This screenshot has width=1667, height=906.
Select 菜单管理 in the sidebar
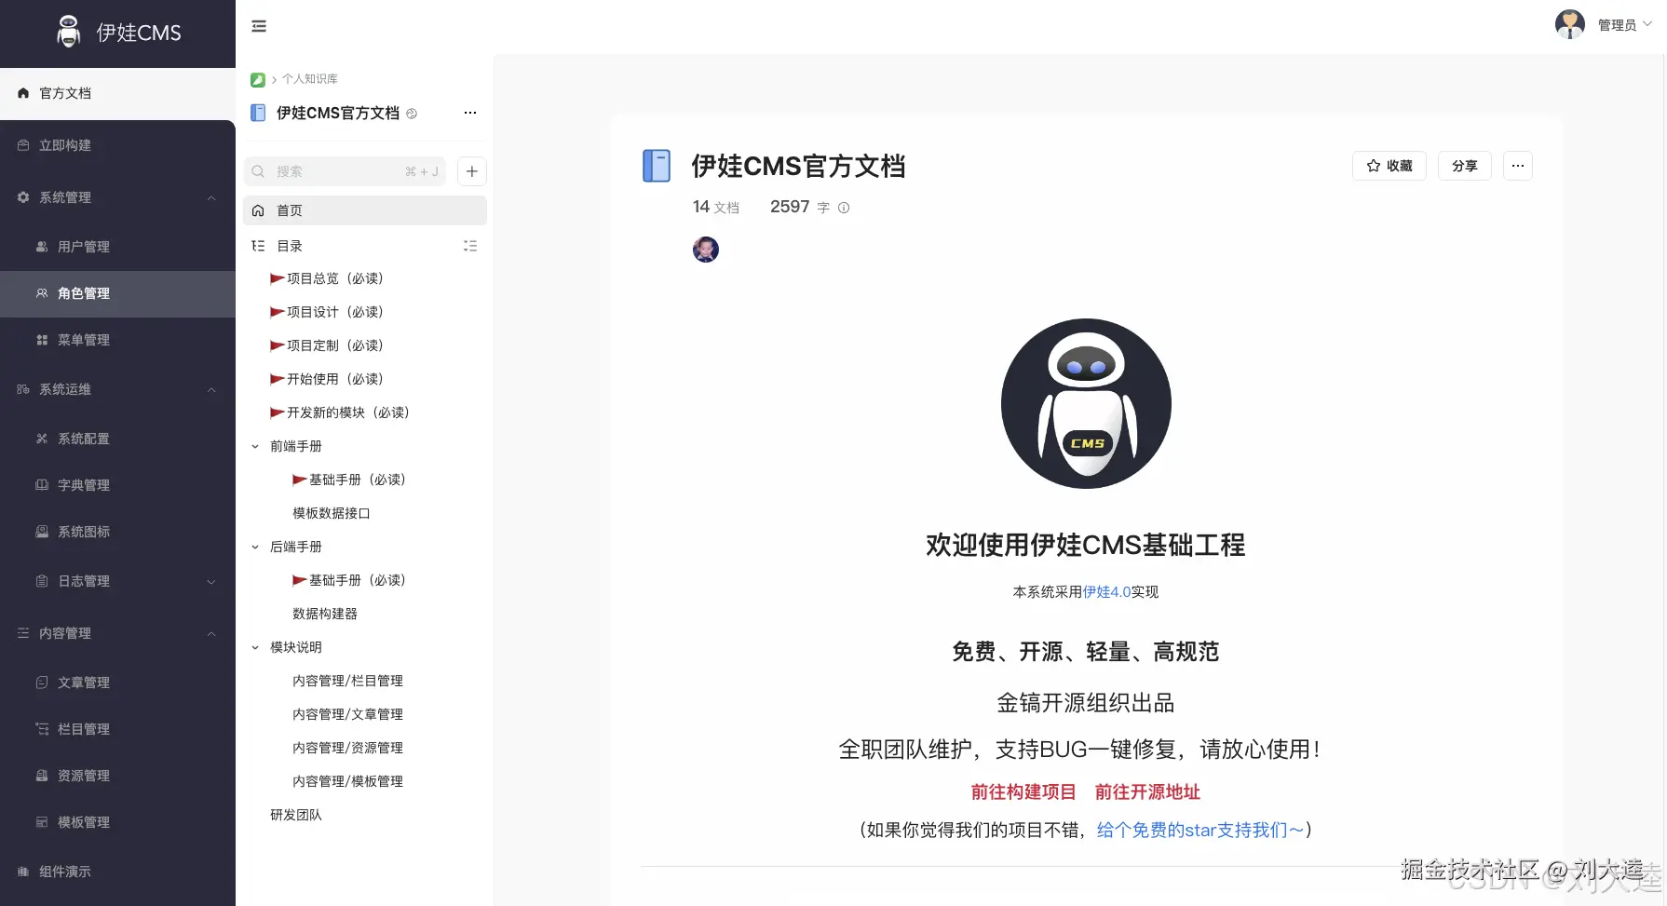(84, 340)
